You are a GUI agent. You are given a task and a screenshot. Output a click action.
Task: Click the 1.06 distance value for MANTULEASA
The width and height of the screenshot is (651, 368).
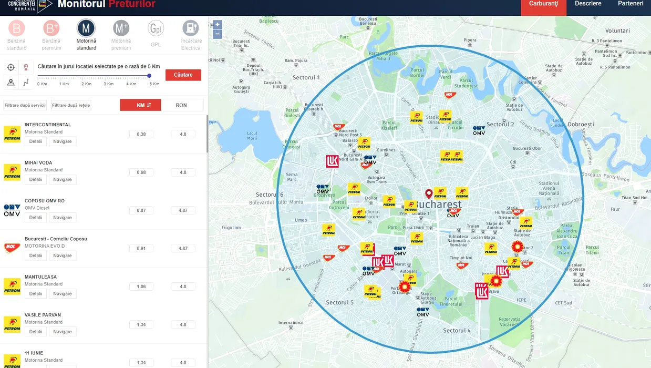(141, 287)
